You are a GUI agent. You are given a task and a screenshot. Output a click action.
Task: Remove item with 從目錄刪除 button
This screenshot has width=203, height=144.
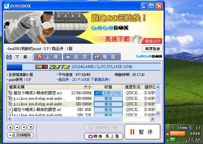pos(20,135)
